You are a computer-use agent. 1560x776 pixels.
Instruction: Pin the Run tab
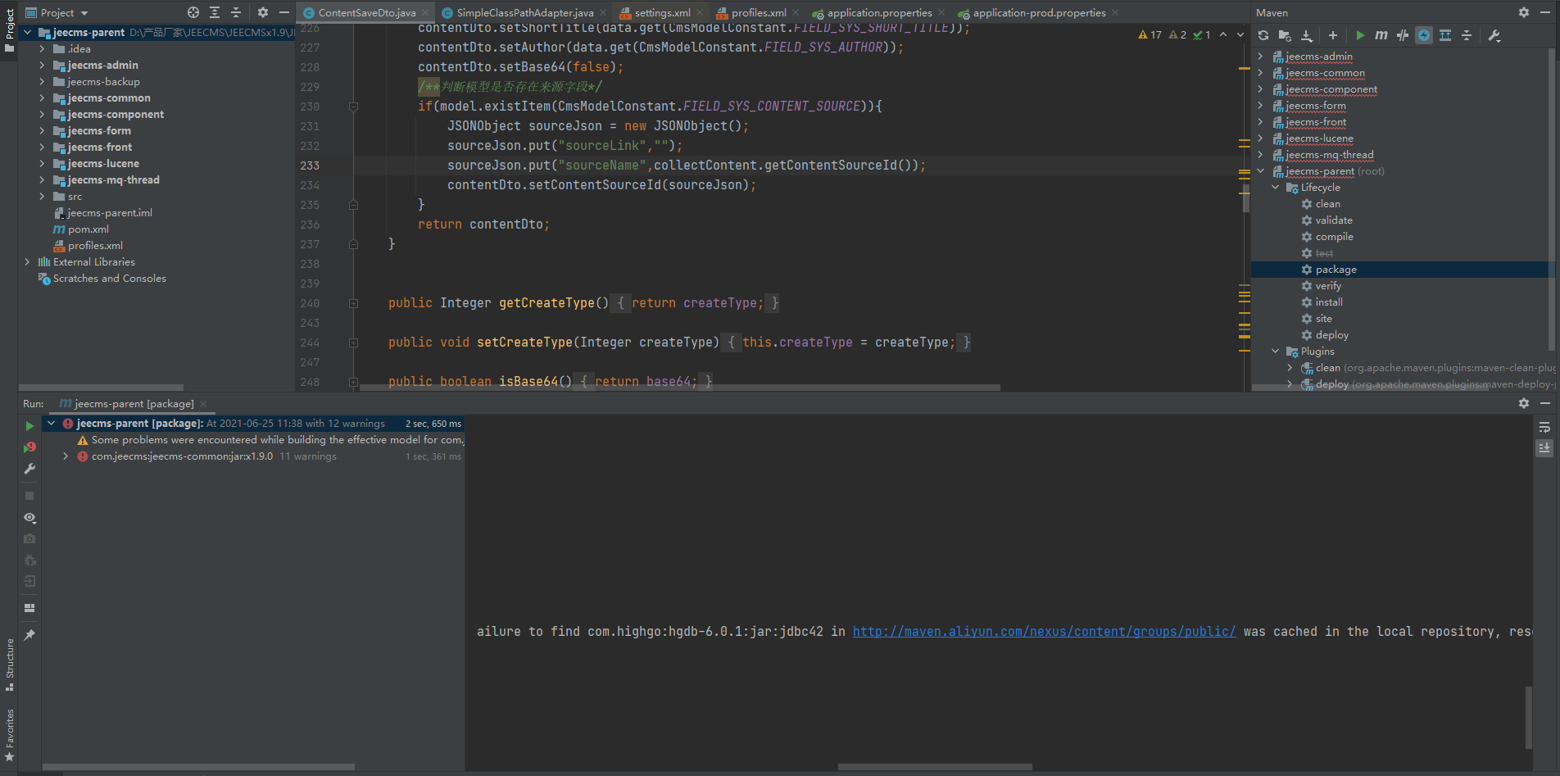29,635
